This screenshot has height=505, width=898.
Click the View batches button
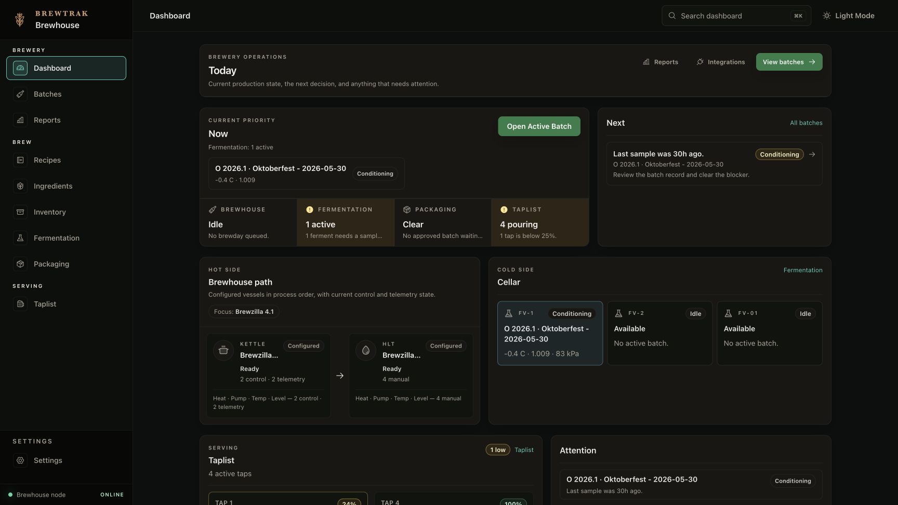coord(789,62)
